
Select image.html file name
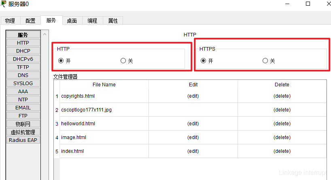(x=74, y=137)
